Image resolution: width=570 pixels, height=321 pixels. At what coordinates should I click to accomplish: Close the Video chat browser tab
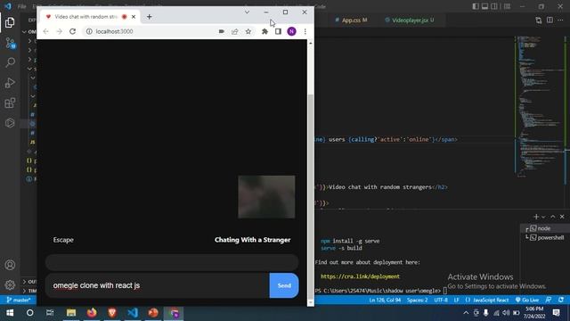134,17
